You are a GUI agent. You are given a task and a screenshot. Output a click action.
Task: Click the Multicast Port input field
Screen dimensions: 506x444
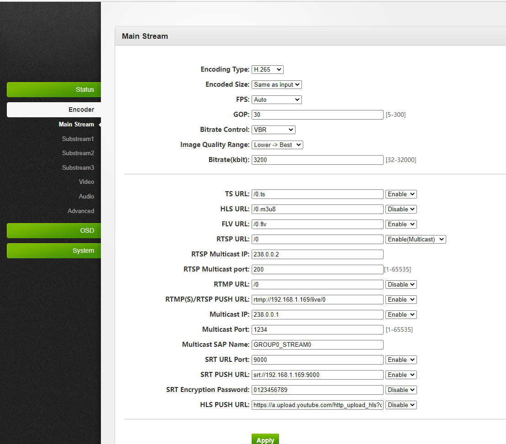pos(317,329)
